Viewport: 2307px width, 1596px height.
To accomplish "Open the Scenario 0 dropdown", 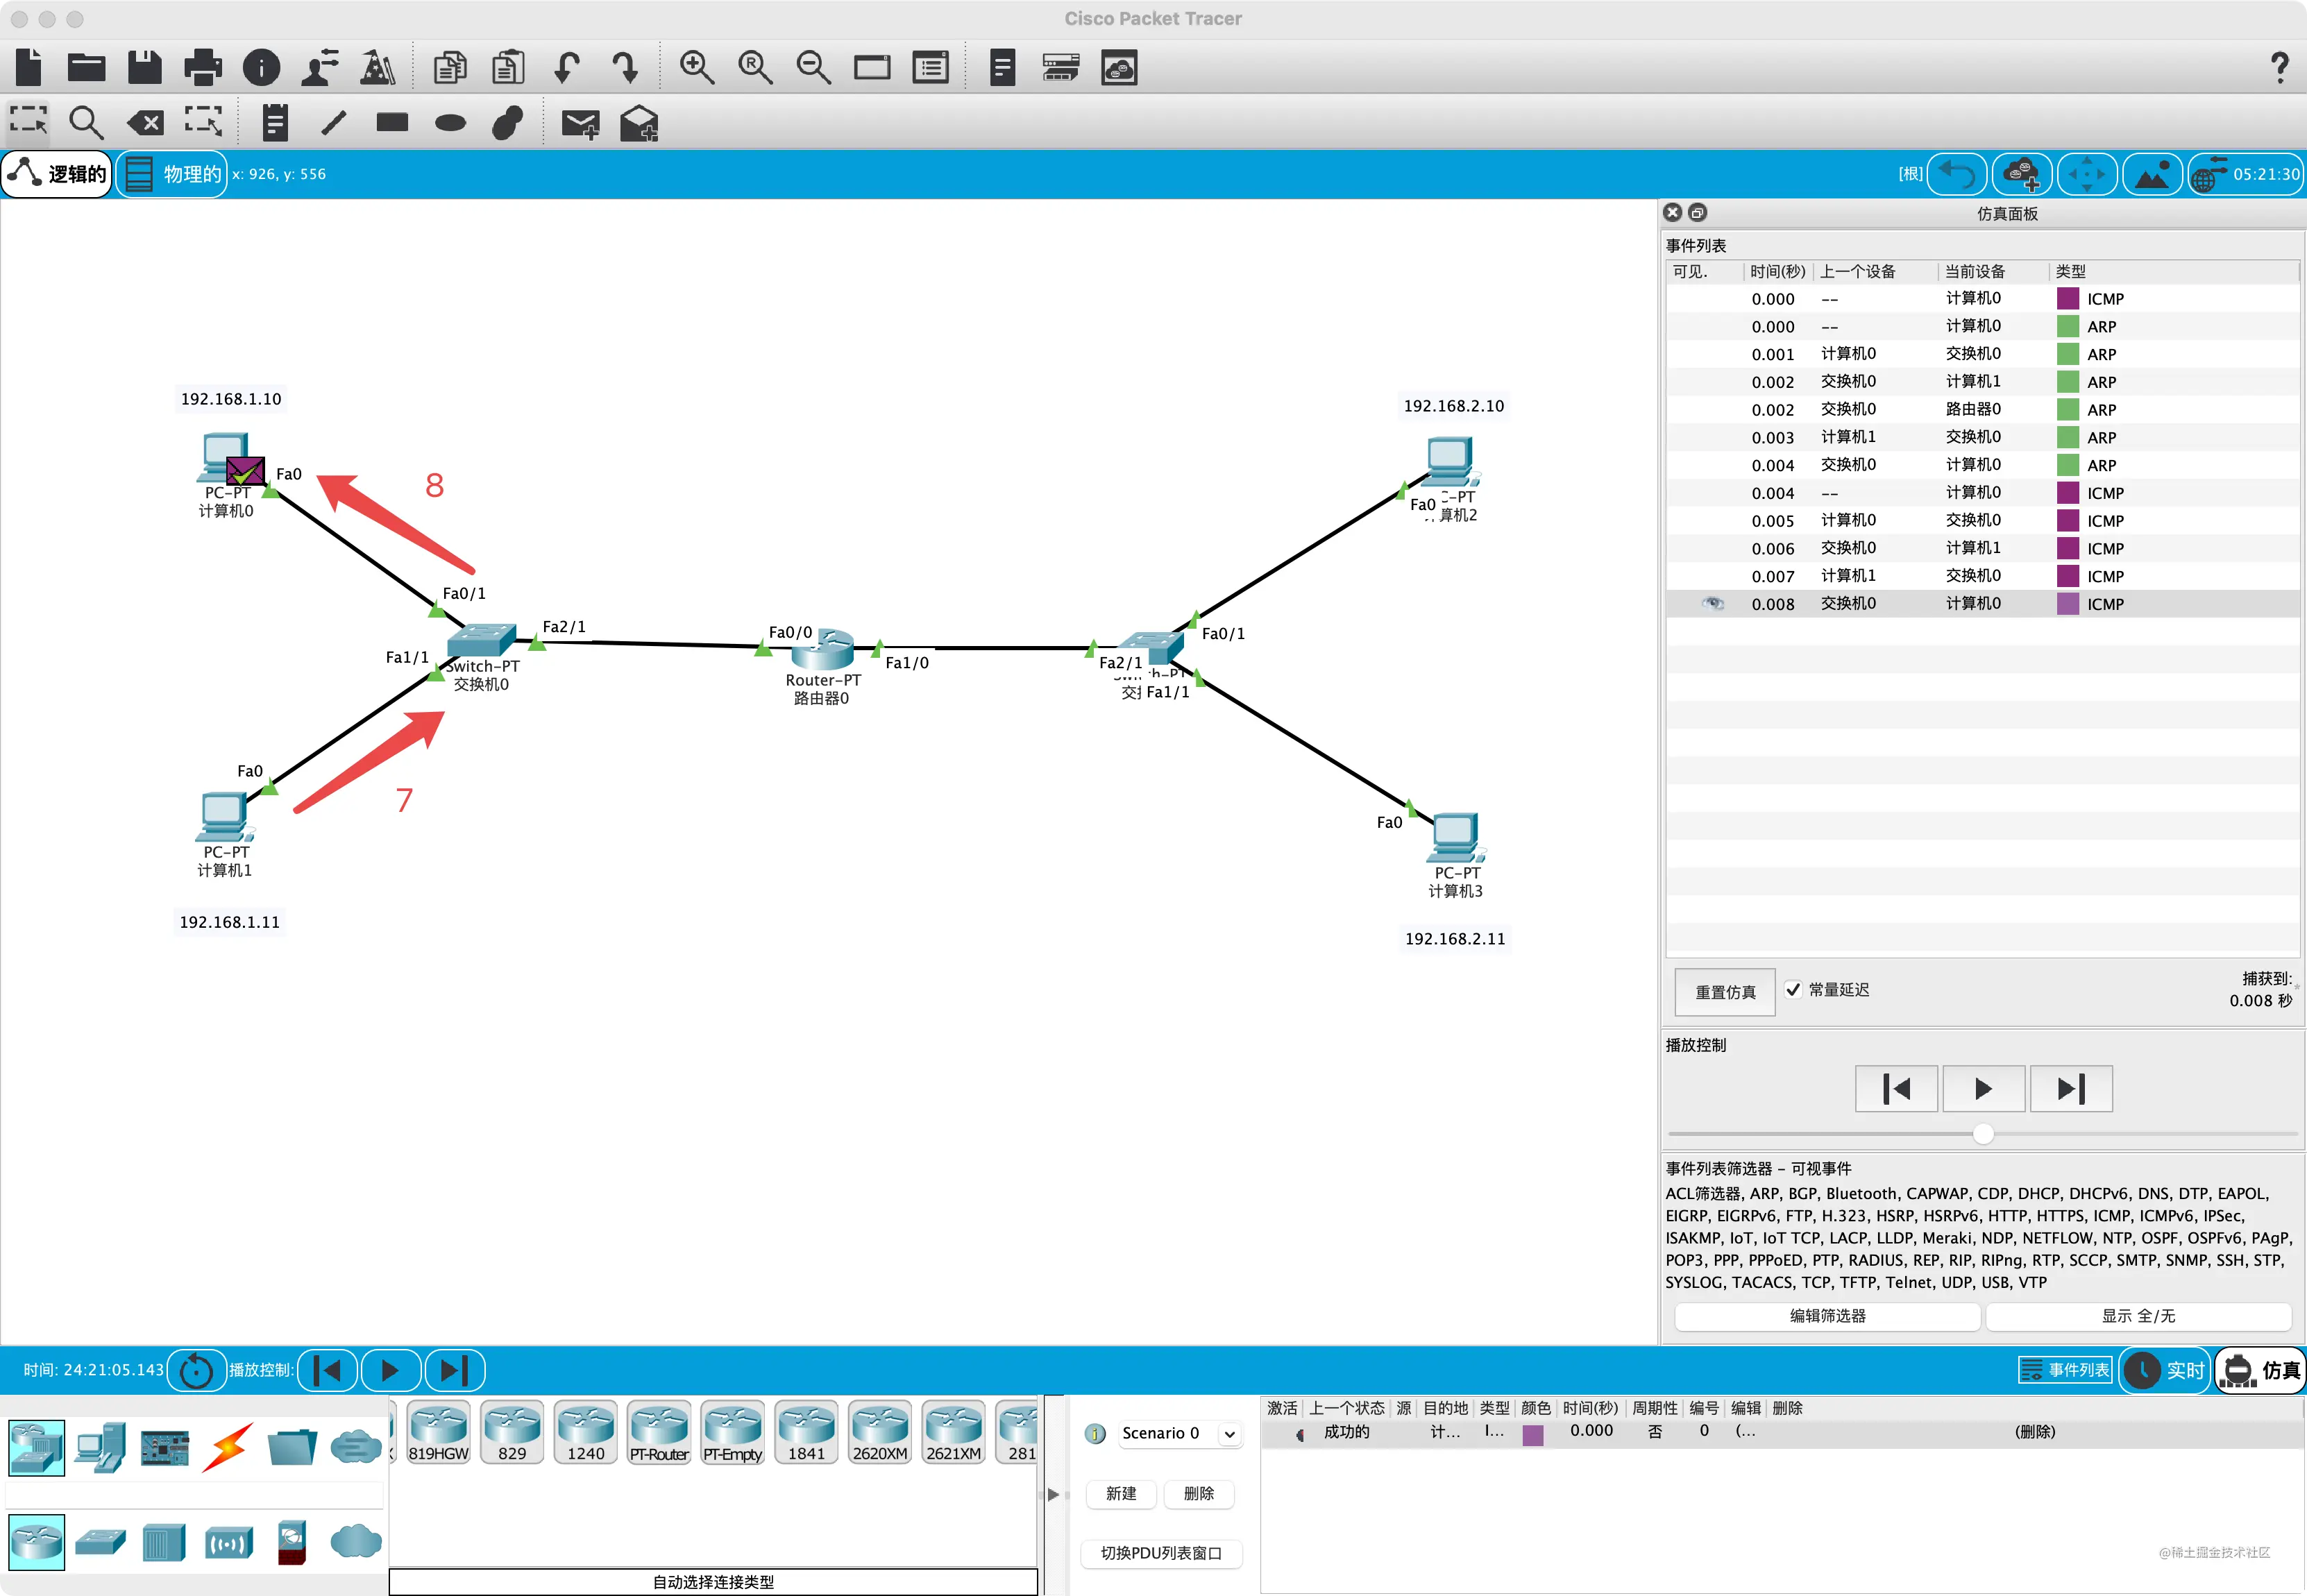I will click(1179, 1433).
